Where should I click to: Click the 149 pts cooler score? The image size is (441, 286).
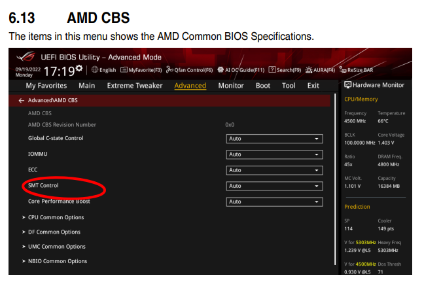[x=386, y=228]
